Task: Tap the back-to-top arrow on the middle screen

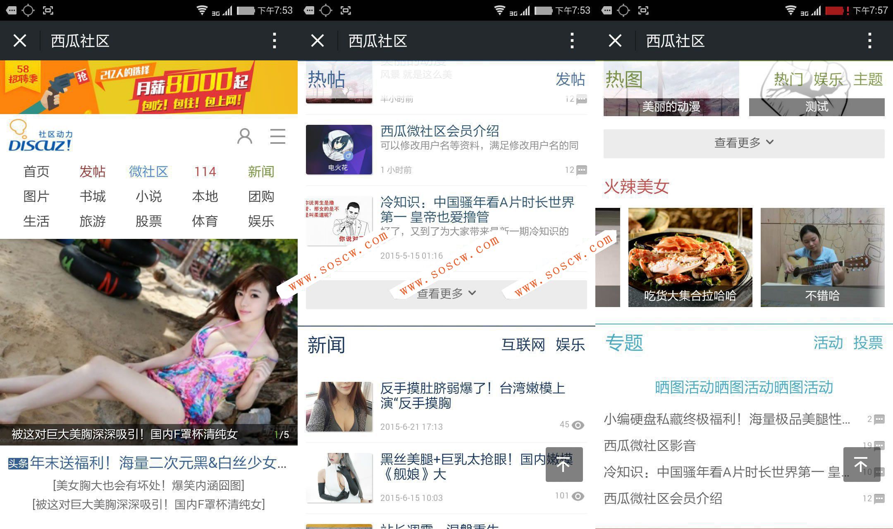Action: tap(564, 465)
